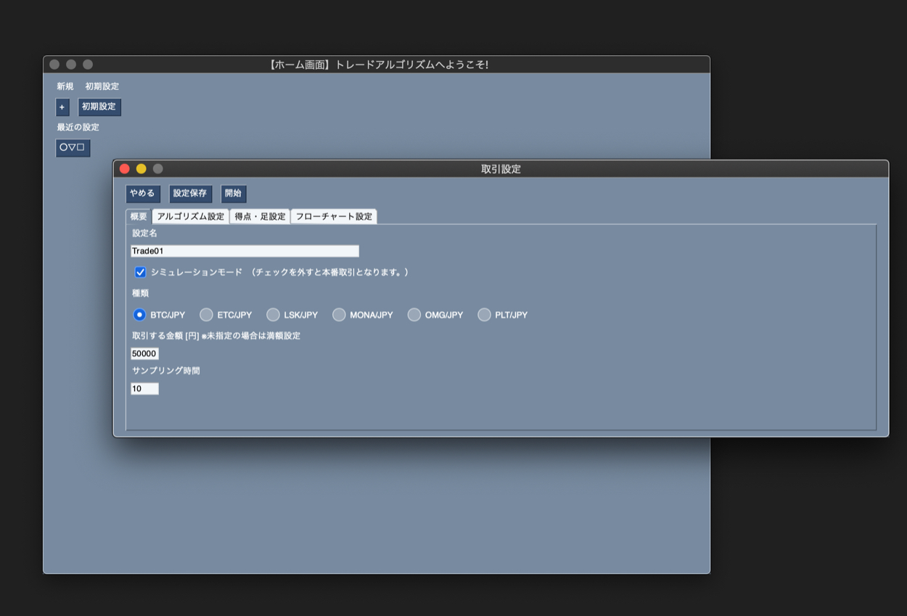Click the サンプリング時間 input field

(144, 389)
